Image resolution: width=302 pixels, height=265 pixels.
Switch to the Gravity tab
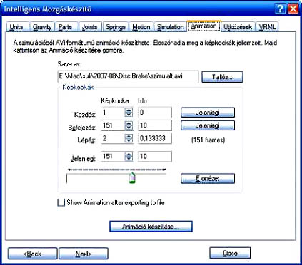tap(42, 27)
